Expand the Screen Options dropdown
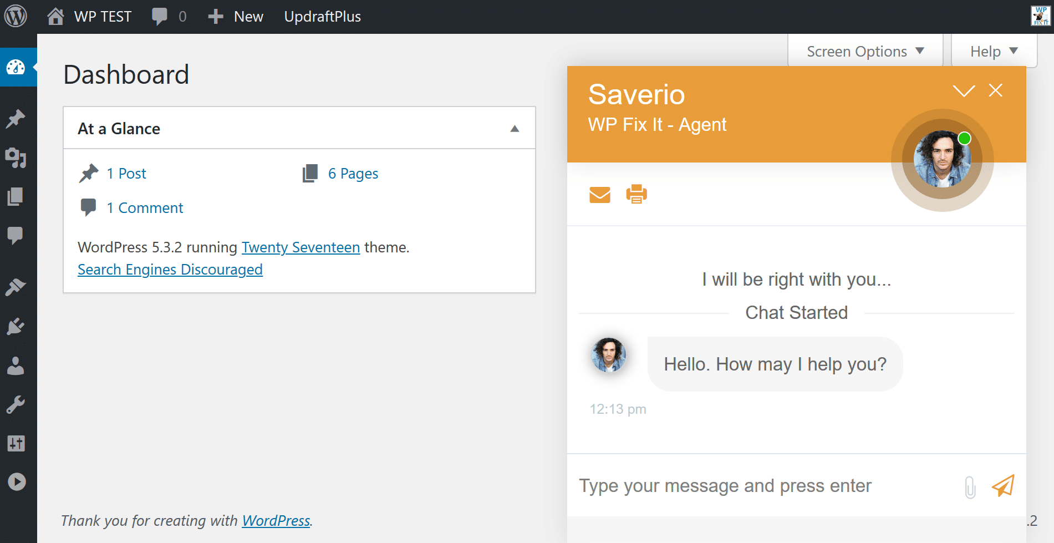Viewport: 1054px width, 543px height. click(865, 51)
